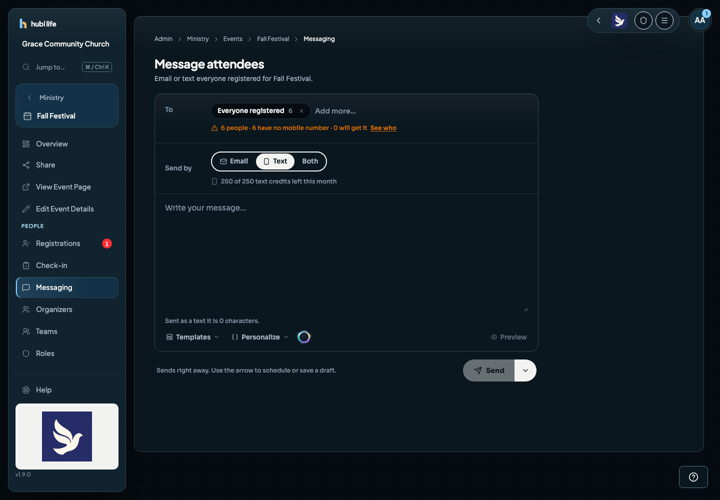Open Share in the sidebar
The height and width of the screenshot is (500, 720).
pyautogui.click(x=67, y=165)
